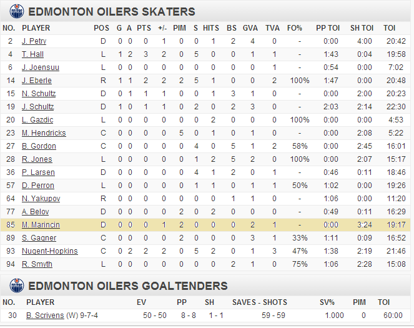This screenshot has width=414, height=328.
Task: Open the Nugent-Hopkins player link
Action: pos(50,251)
